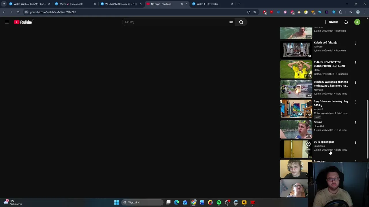The image size is (369, 207).
Task: Open options menu for Syzyfki wanna video
Action: pos(355,102)
